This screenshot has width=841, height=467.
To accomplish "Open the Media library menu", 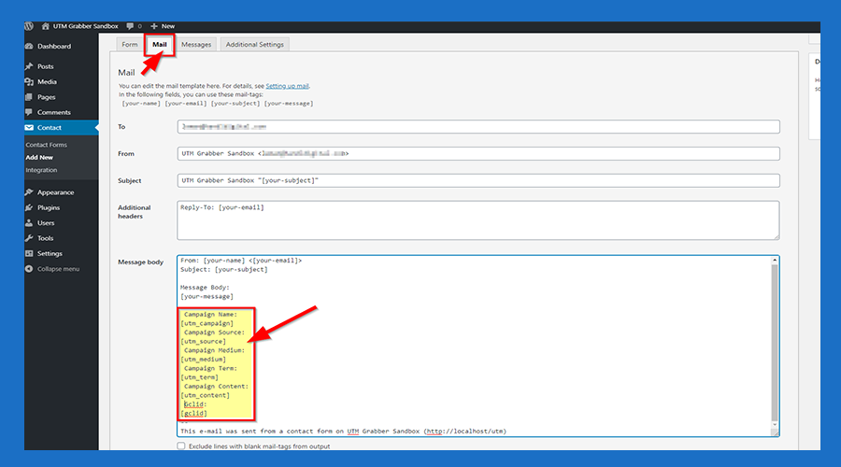I will (x=47, y=82).
